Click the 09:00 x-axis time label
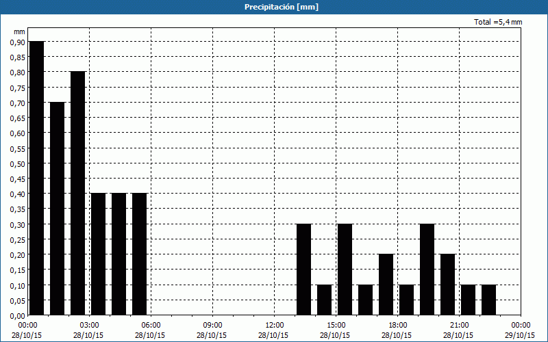 tap(212, 326)
